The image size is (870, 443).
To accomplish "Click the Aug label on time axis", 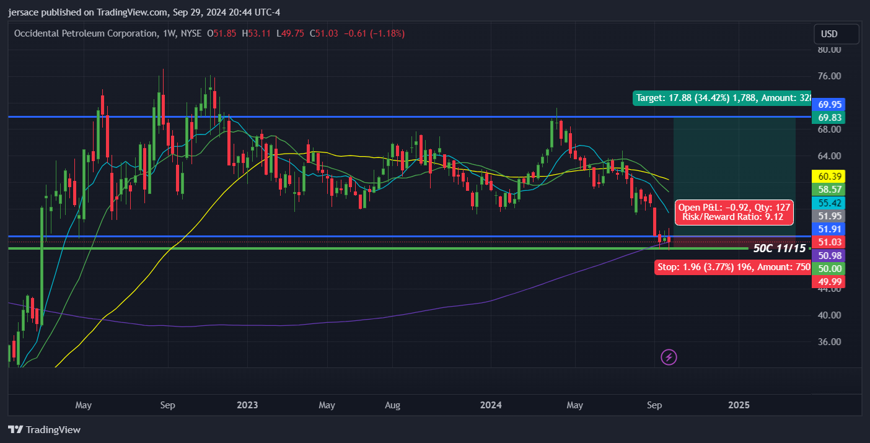I will (x=392, y=405).
